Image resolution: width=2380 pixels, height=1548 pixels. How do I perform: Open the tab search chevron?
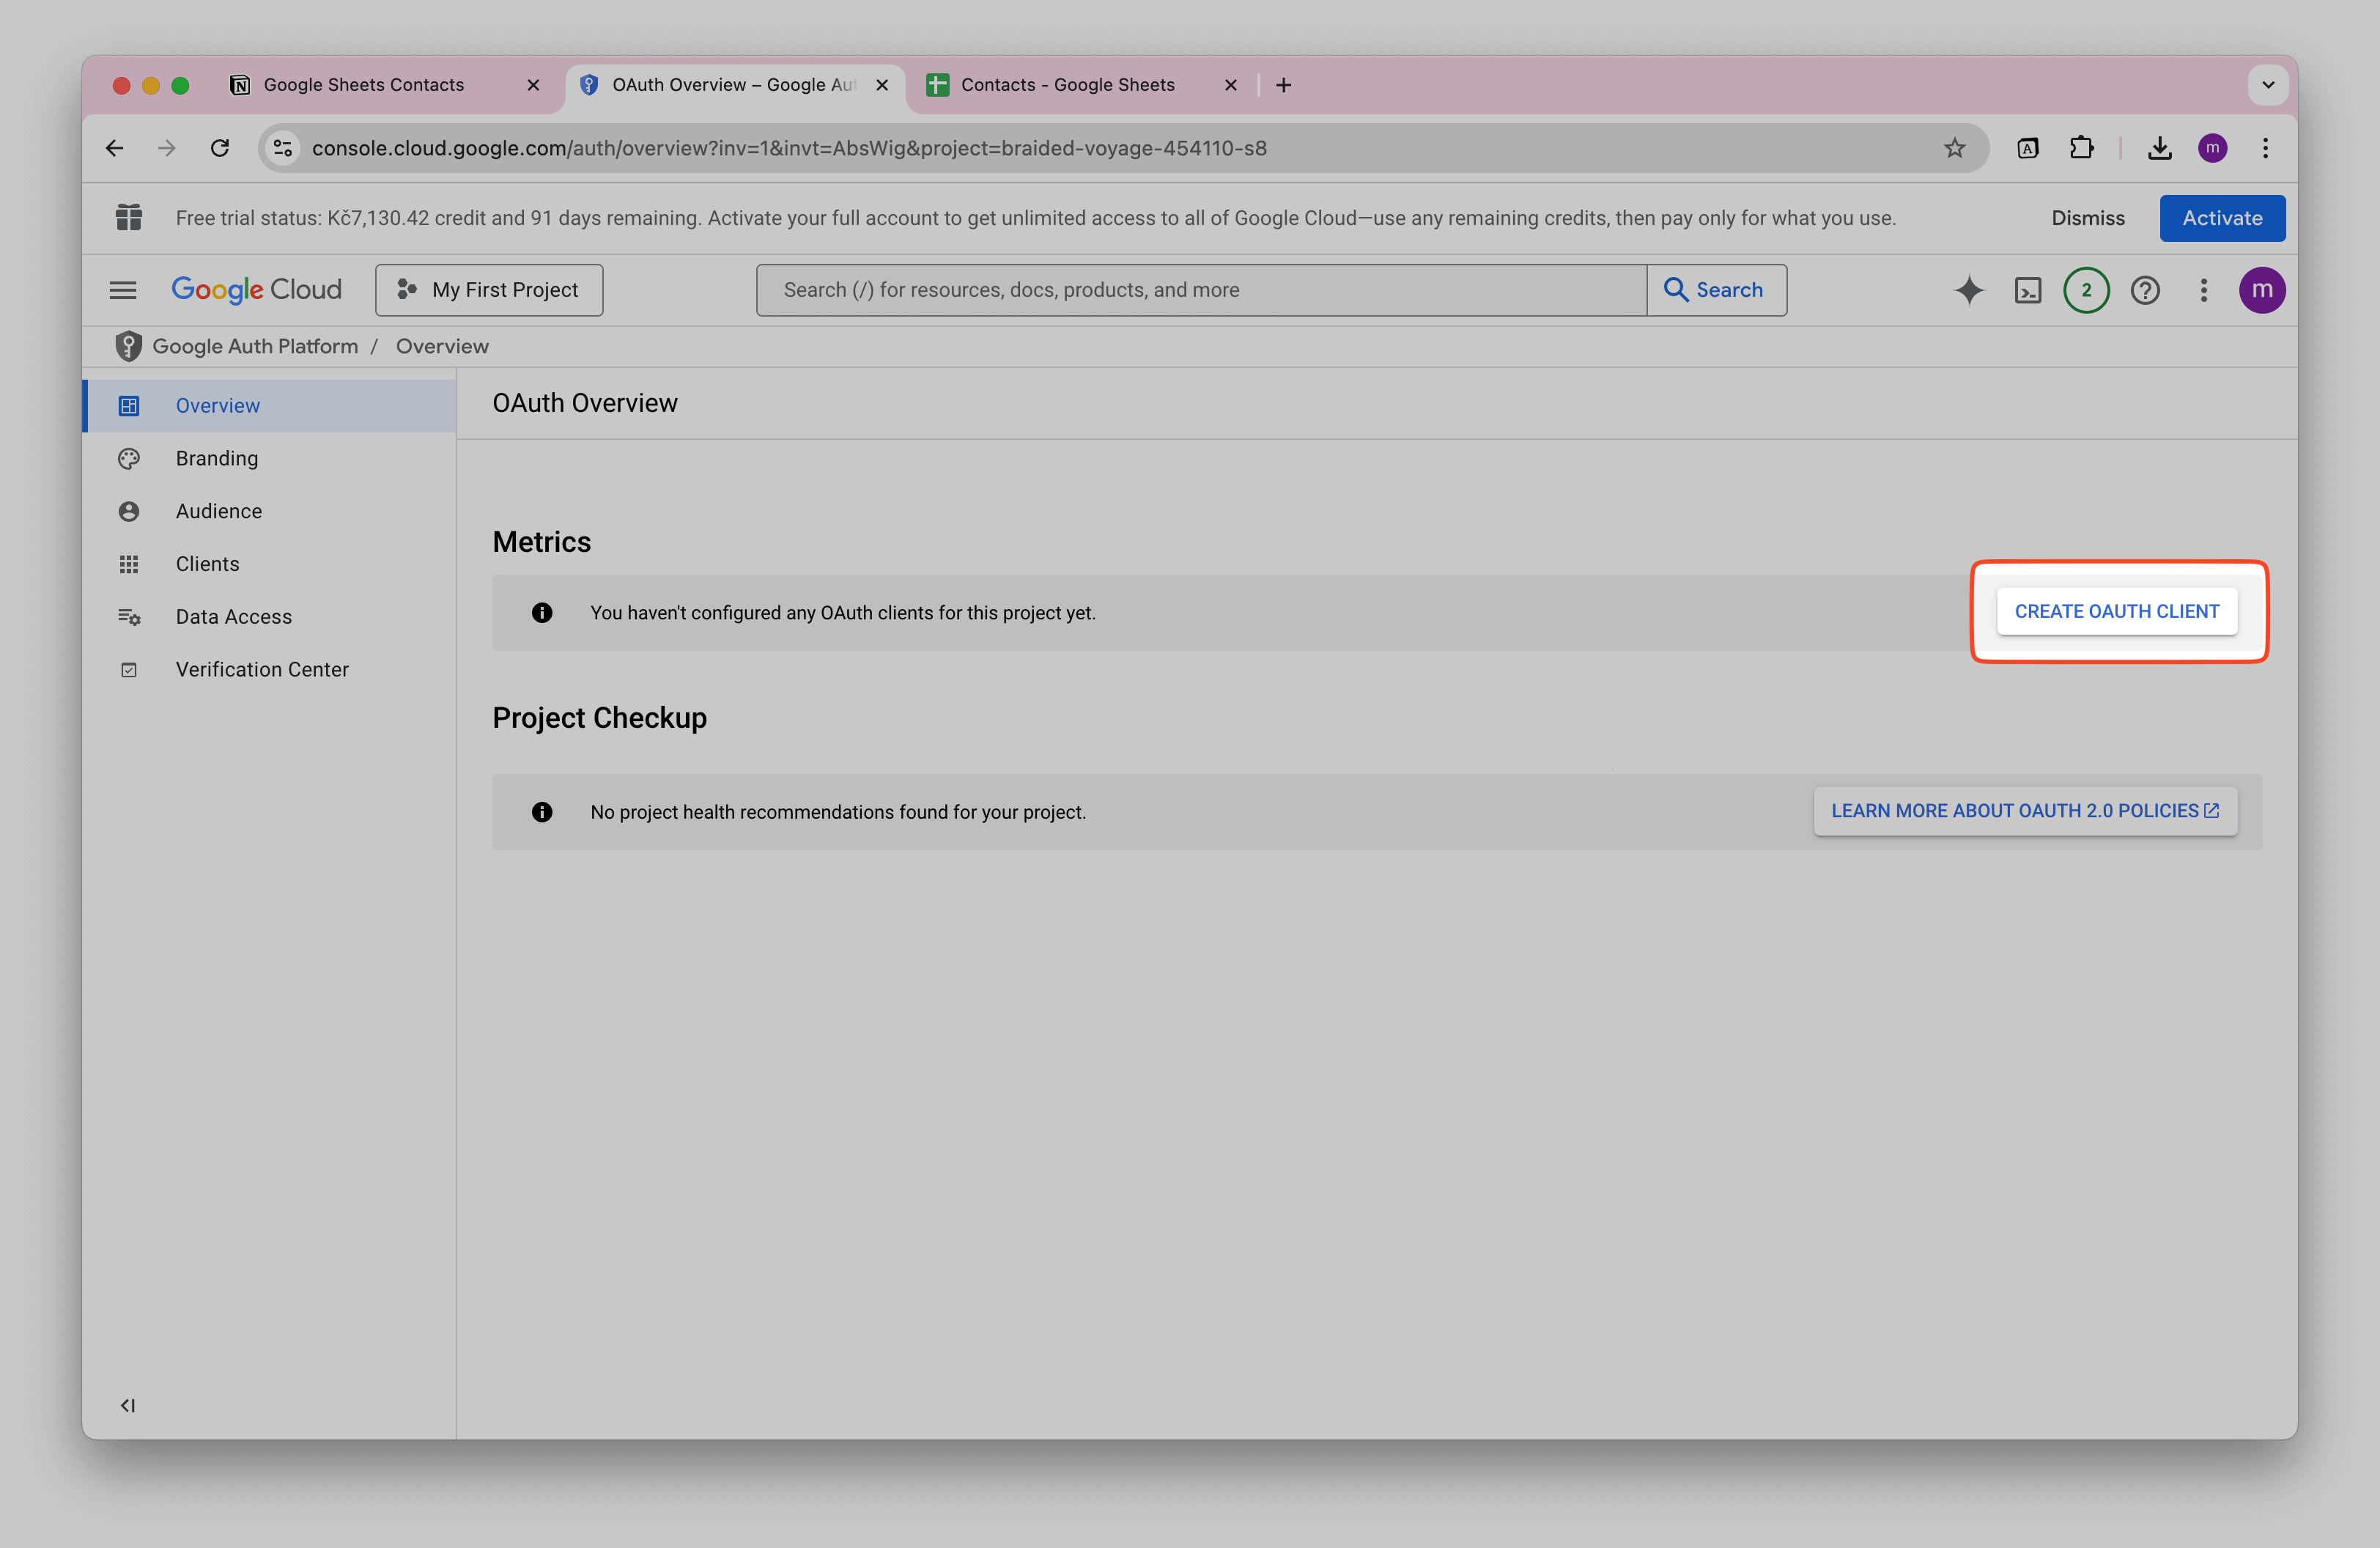2268,85
